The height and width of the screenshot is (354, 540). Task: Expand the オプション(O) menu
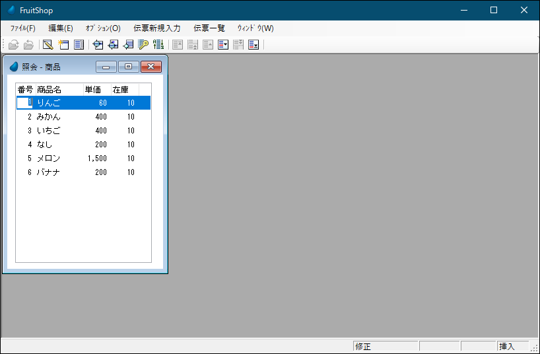pyautogui.click(x=103, y=28)
